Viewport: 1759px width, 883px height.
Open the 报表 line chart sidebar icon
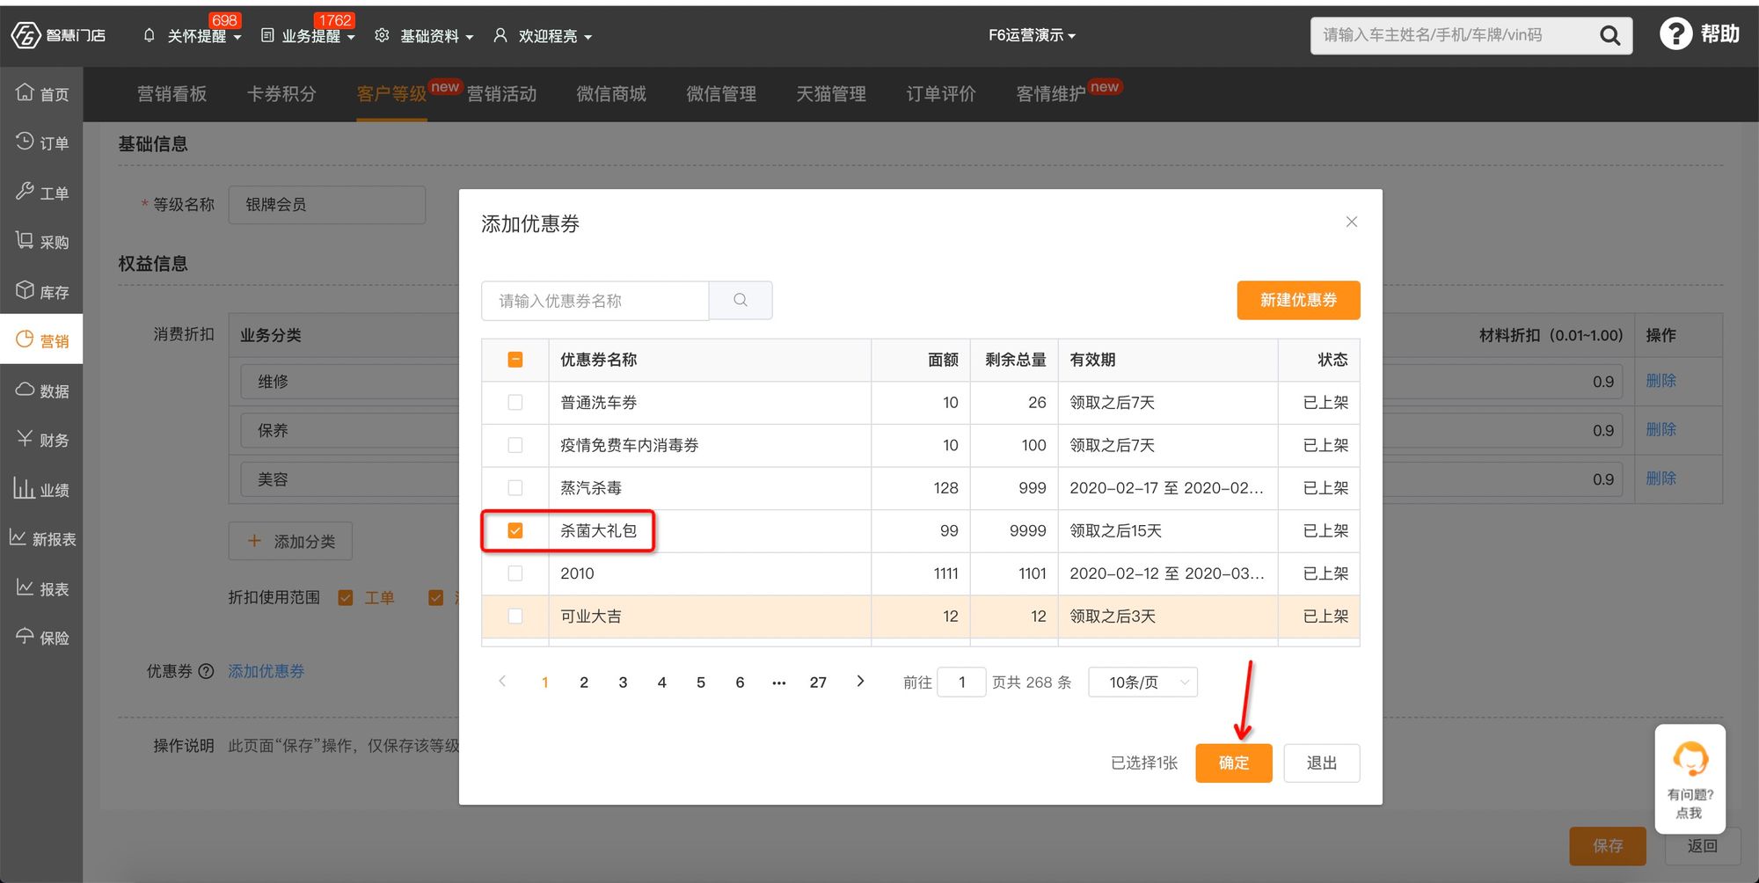(x=25, y=587)
